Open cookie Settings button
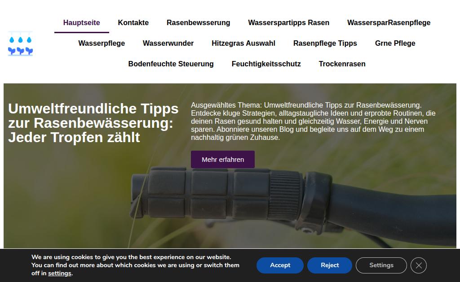This screenshot has width=460, height=282. click(x=381, y=265)
